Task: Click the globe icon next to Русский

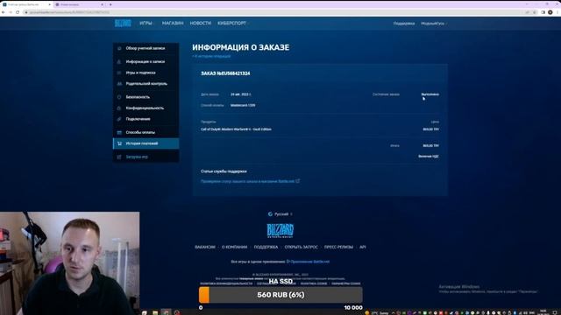Action: click(x=270, y=214)
